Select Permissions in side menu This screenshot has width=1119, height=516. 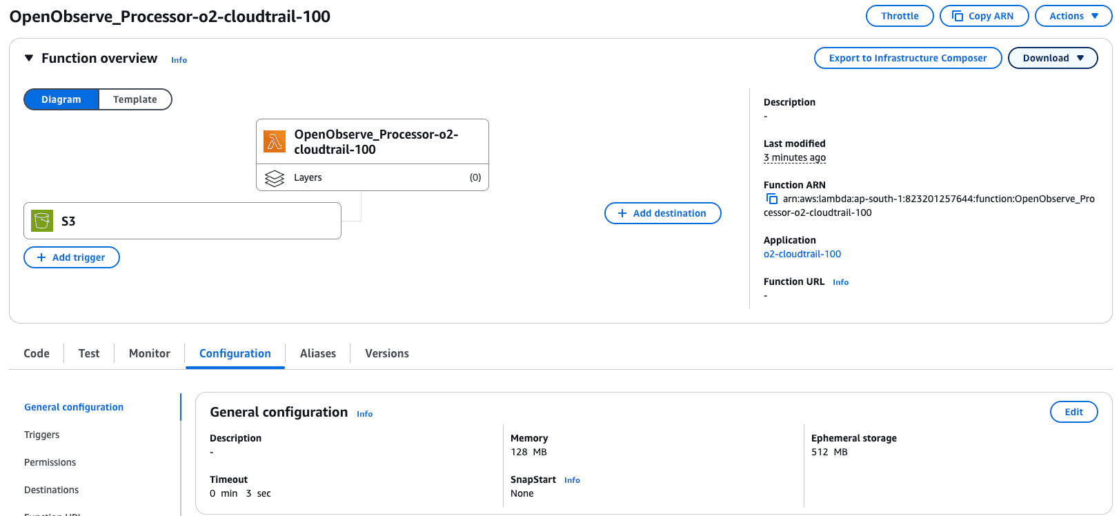point(50,462)
